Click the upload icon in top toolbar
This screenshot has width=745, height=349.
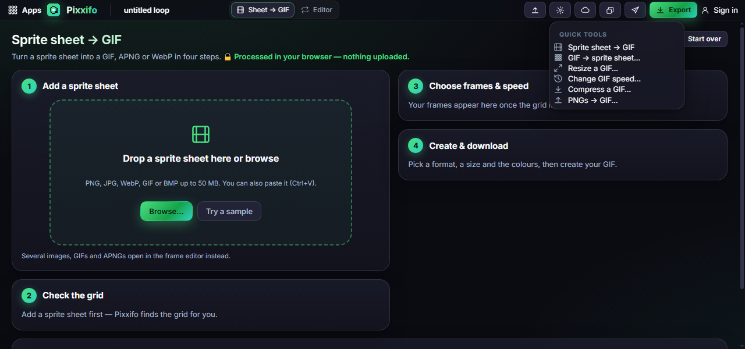[x=535, y=10]
